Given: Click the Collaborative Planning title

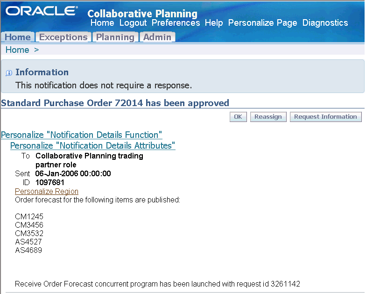Looking at the screenshot, I should pos(142,14).
